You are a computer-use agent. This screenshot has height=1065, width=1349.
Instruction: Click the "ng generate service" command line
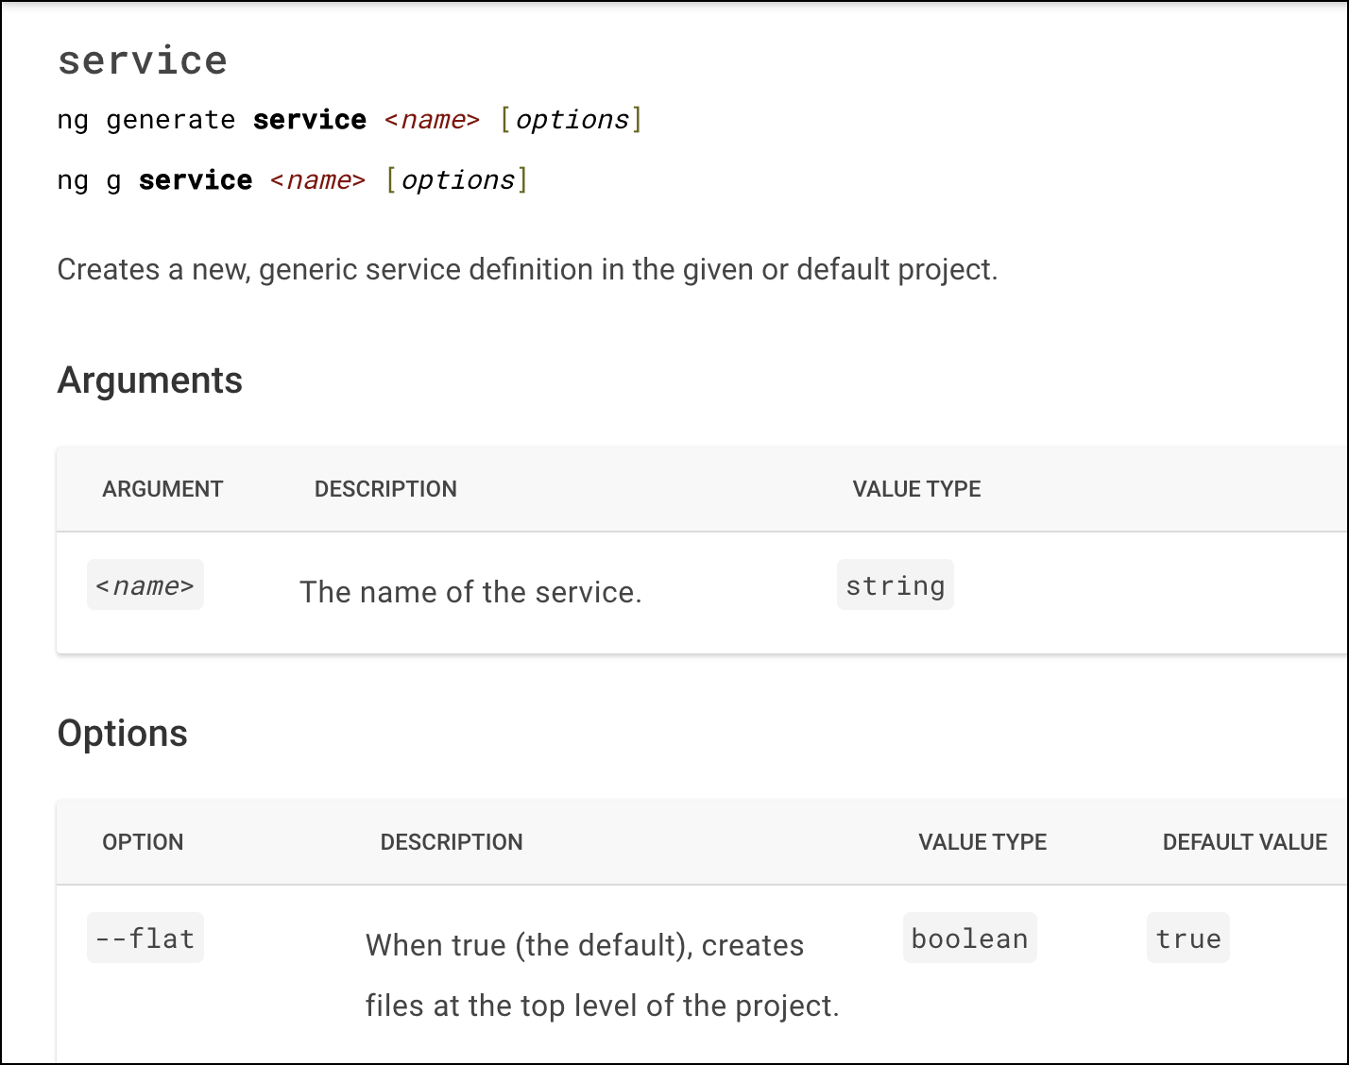(x=350, y=120)
